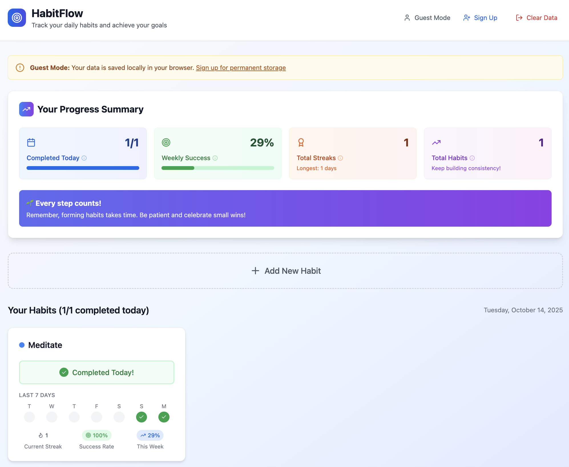Click the award ribbon icon in Total Streaks
This screenshot has height=467, width=569.
click(x=301, y=142)
